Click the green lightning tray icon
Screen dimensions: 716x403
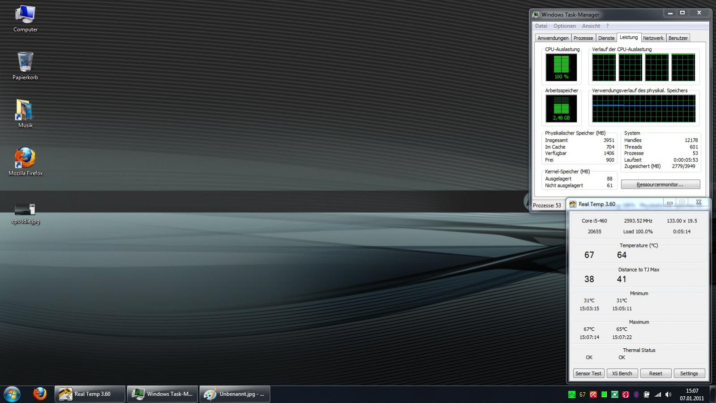[x=615, y=394]
